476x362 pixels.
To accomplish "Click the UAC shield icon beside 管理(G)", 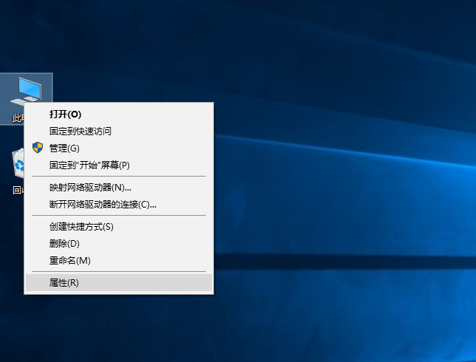I will [x=38, y=148].
